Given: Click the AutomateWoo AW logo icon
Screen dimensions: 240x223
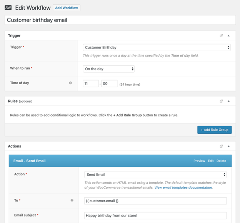Looking at the screenshot, I should [x=8, y=7].
